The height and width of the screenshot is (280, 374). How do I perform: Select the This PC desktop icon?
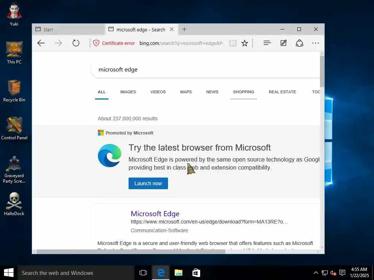coord(14,52)
